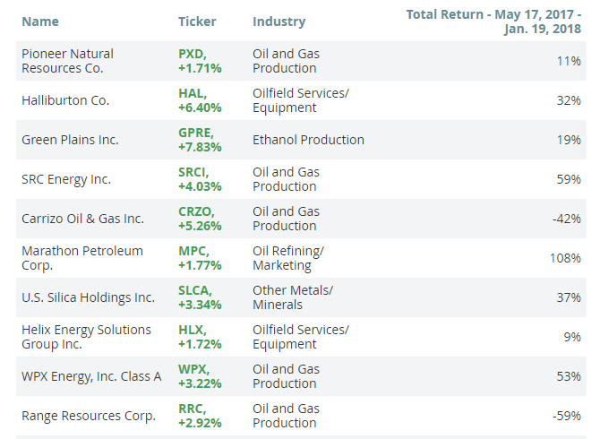Click Range Resources' -59% return value
Viewport: 600px width, 439px height.
click(x=566, y=416)
